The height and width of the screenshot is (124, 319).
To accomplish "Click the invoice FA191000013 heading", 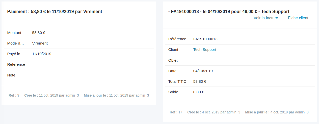I will point(229,12).
